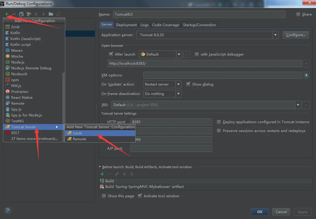This screenshot has height=219, width=316.
Task: Choose Local Tomcat Server configuration
Action: click(100, 133)
